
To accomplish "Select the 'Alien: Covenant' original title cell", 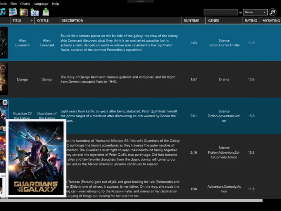I will (47, 43).
